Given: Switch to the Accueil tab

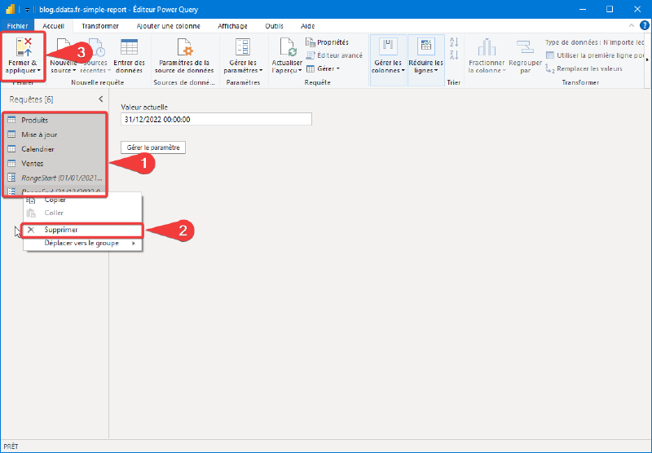Looking at the screenshot, I should tap(53, 26).
